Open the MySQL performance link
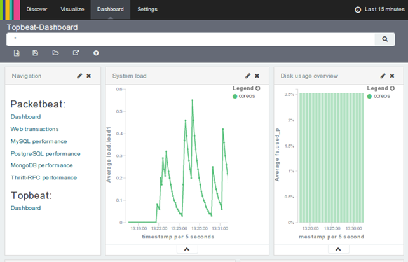Image resolution: width=408 pixels, height=262 pixels. [x=39, y=141]
